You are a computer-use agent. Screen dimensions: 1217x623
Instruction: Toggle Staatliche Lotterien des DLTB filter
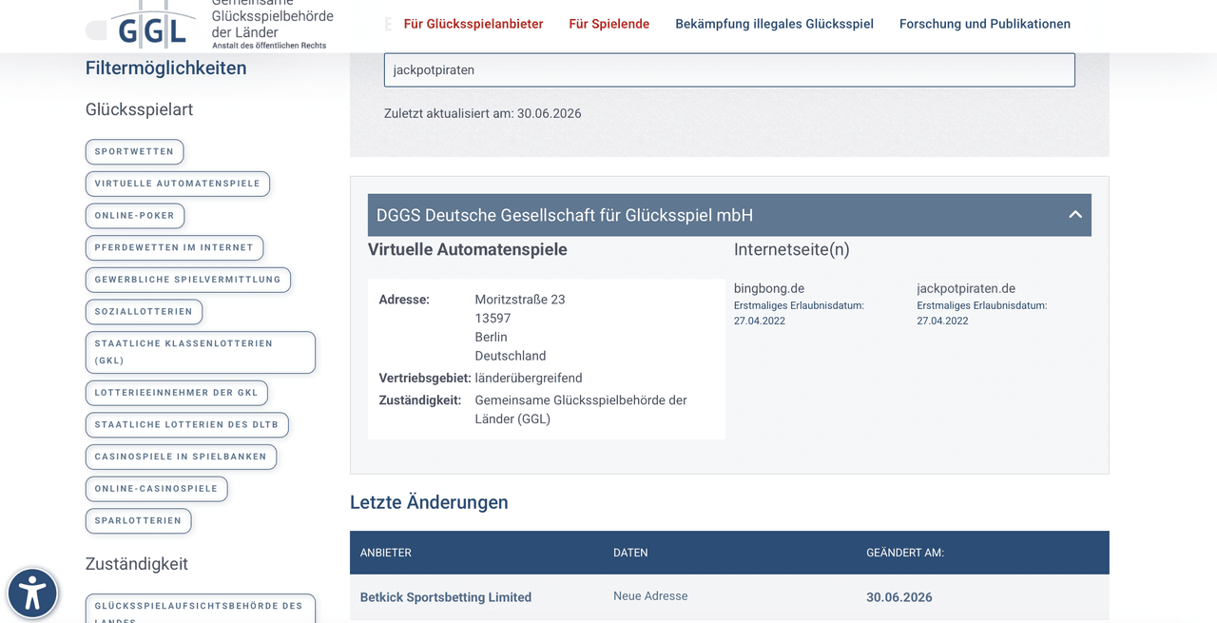187,425
